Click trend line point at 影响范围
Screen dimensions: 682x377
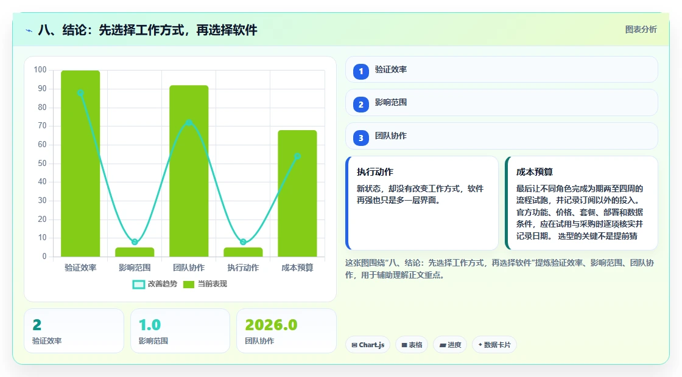click(x=135, y=242)
